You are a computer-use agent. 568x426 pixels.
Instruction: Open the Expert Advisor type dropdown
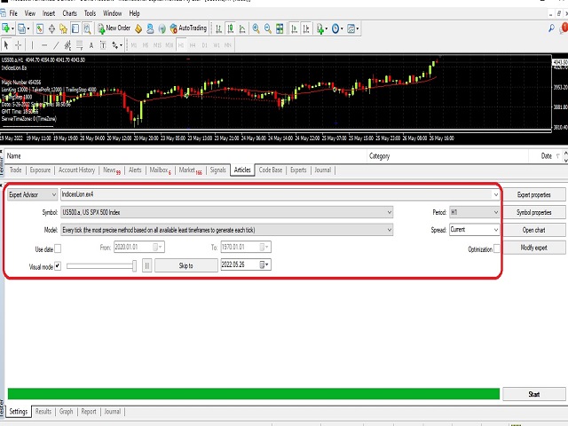[32, 194]
